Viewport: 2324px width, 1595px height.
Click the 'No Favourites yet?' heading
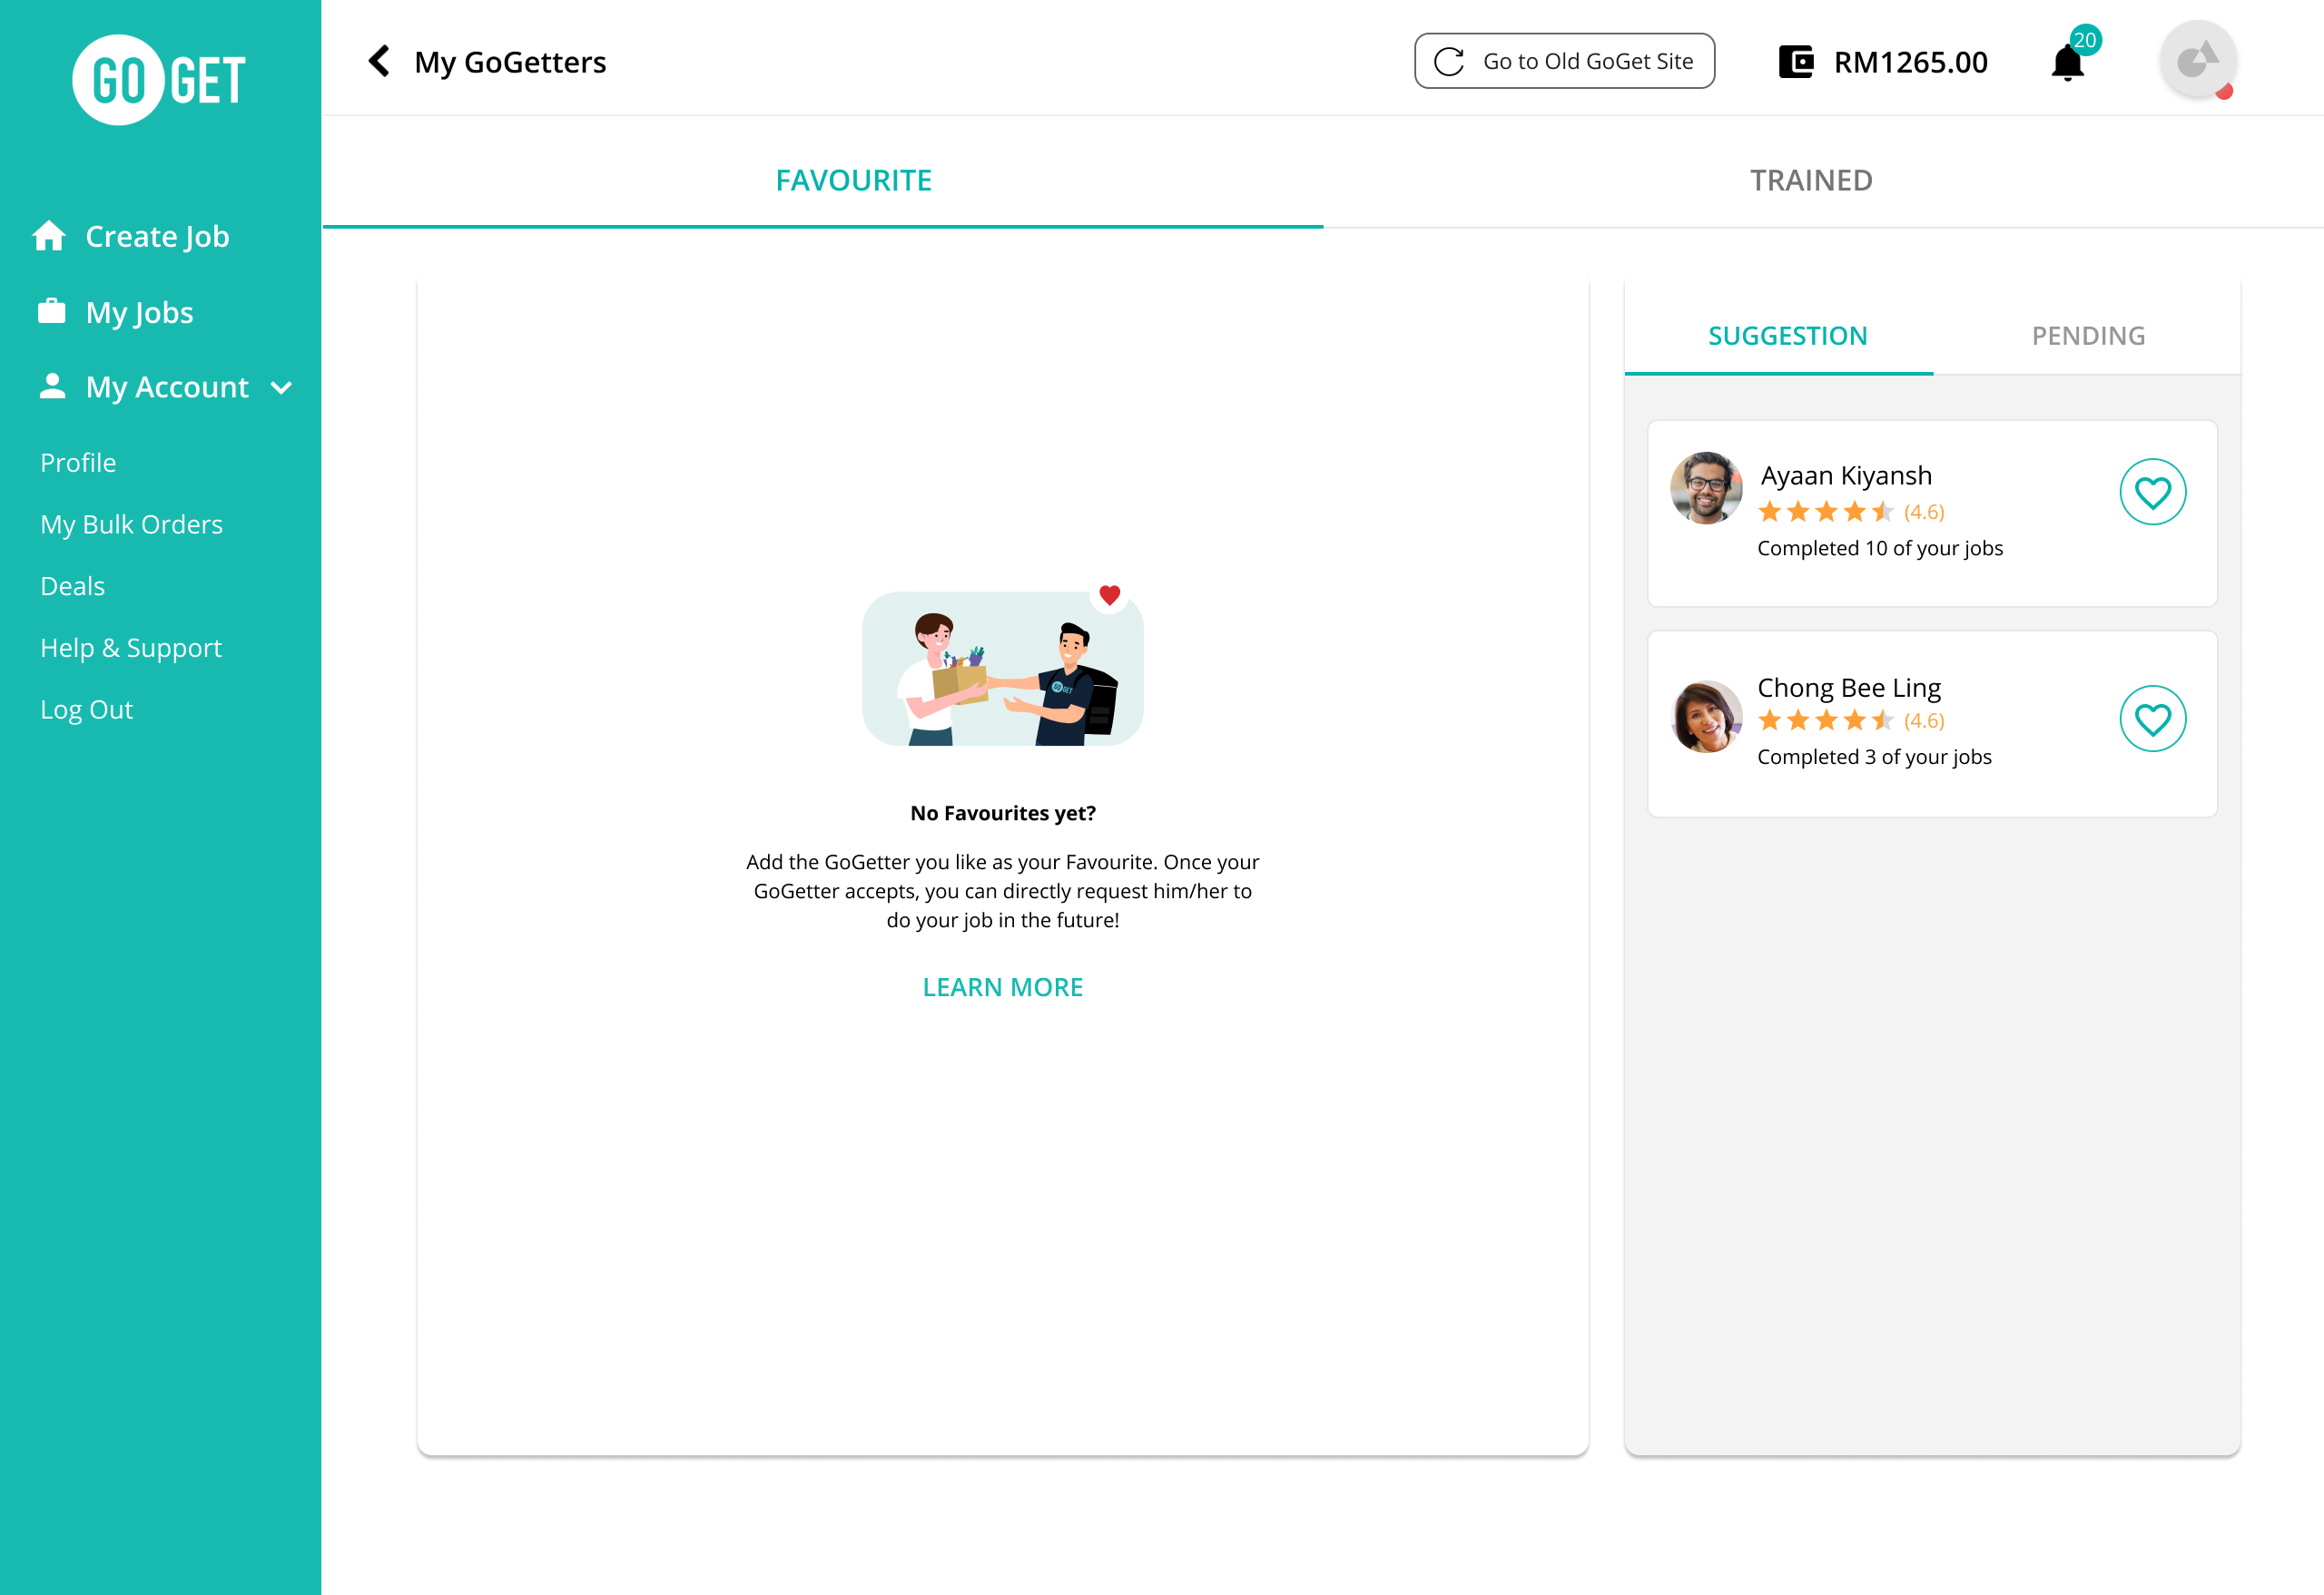click(x=1002, y=814)
